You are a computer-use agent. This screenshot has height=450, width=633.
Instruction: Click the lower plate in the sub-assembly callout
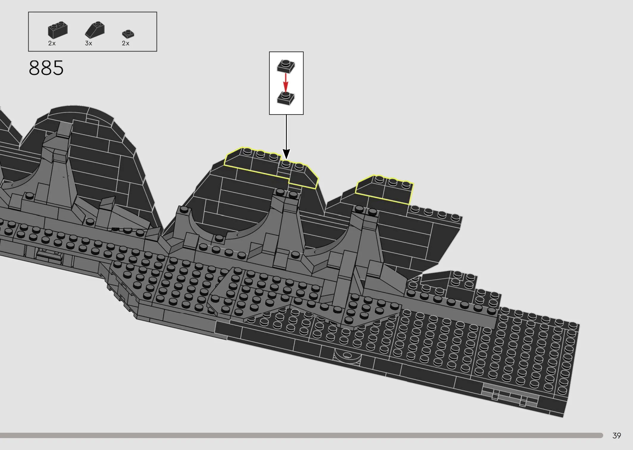click(x=286, y=98)
